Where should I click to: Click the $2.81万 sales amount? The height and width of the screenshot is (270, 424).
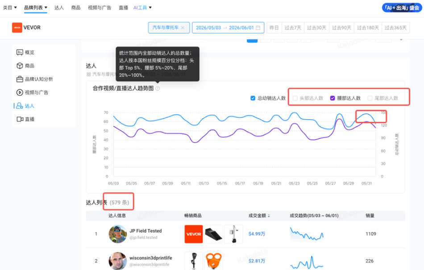click(x=257, y=261)
